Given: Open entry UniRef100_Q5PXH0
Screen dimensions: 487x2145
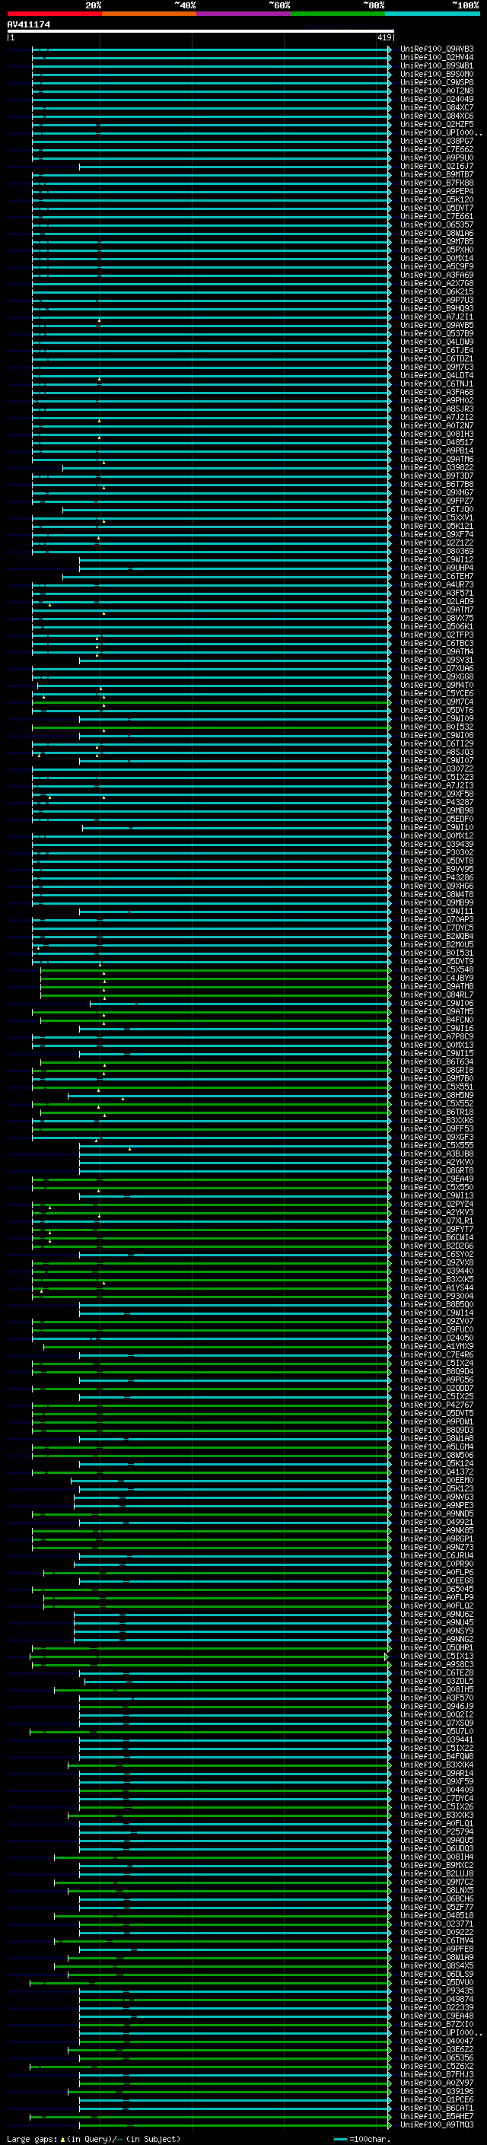Looking at the screenshot, I should [x=437, y=250].
